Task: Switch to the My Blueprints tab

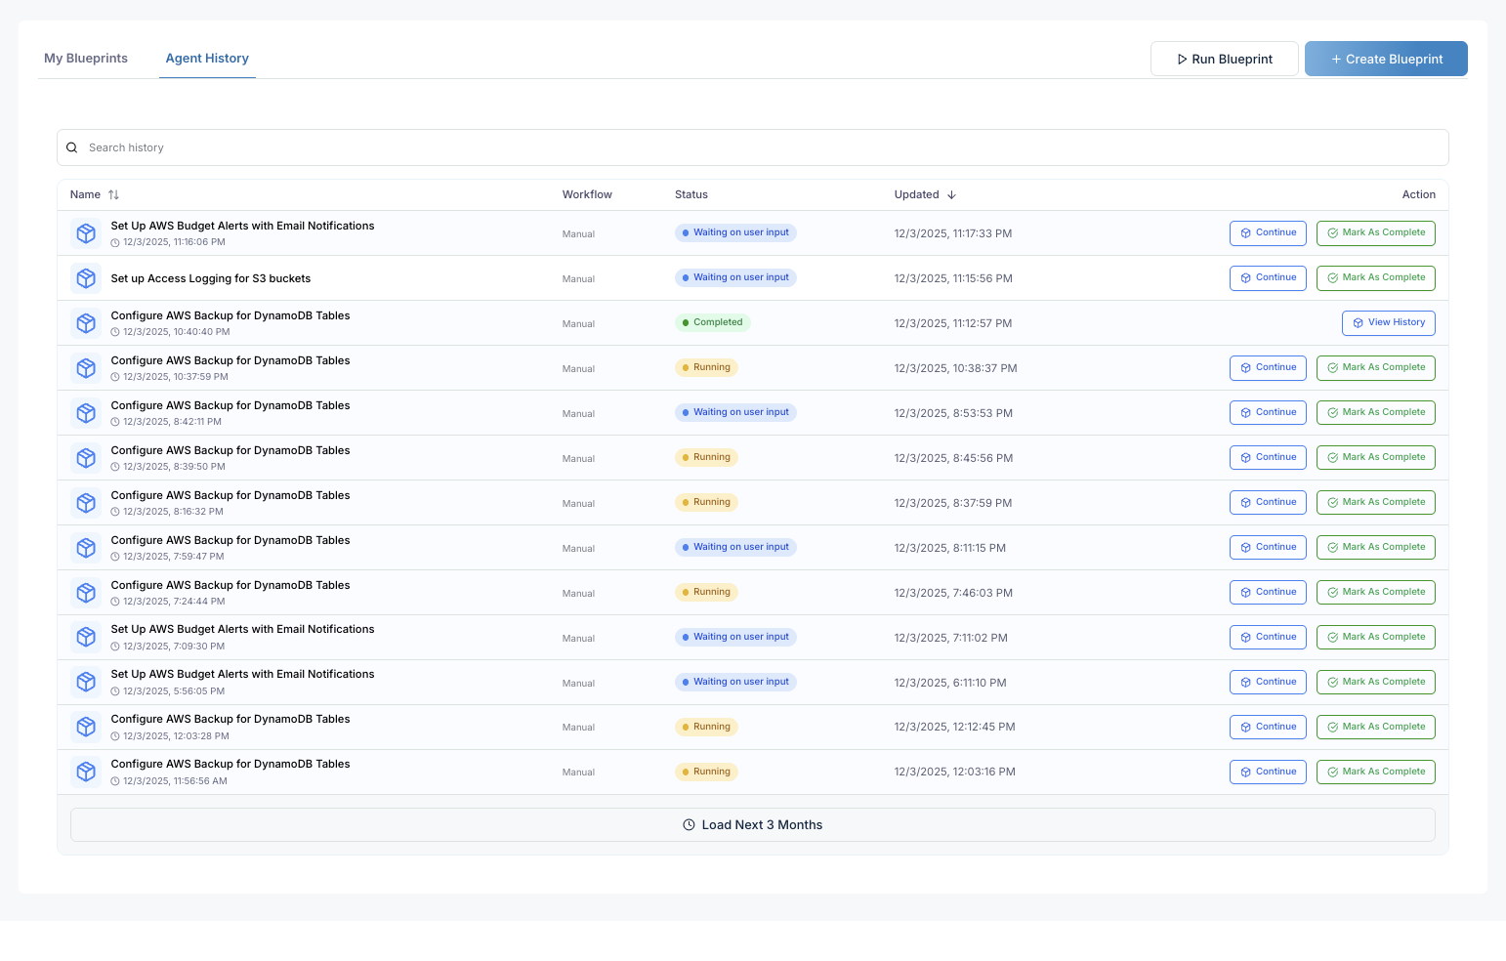Action: pyautogui.click(x=85, y=58)
